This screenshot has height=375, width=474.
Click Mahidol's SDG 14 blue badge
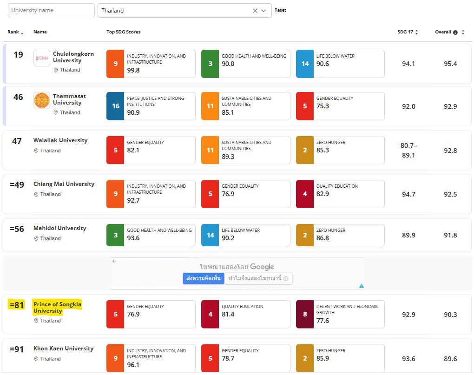pos(210,235)
